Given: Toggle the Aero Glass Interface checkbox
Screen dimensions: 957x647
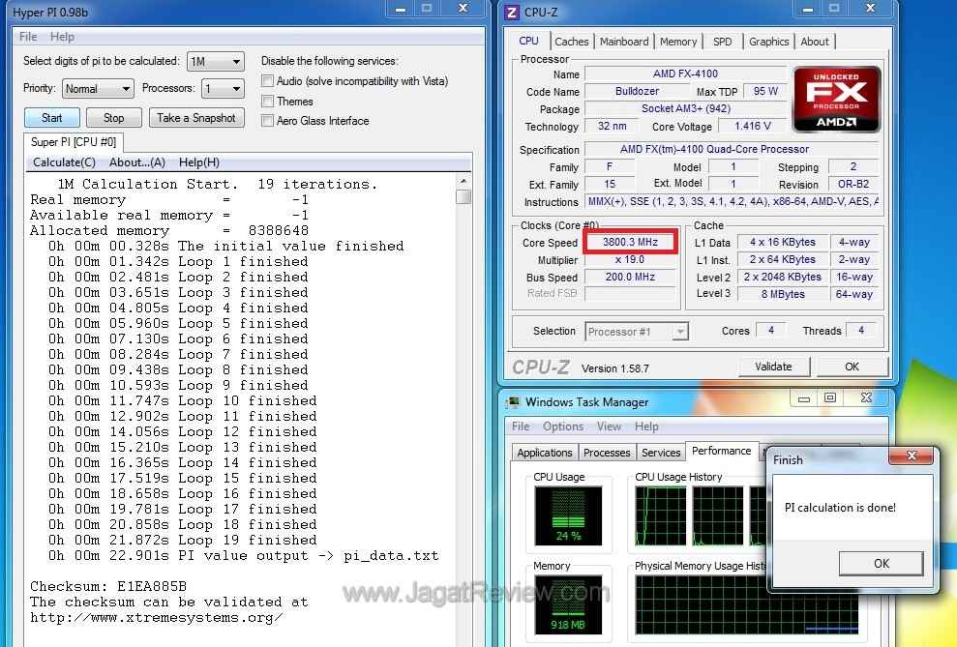Looking at the screenshot, I should (268, 121).
